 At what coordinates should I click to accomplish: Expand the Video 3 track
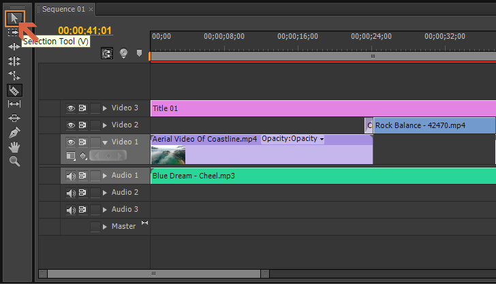pos(105,108)
